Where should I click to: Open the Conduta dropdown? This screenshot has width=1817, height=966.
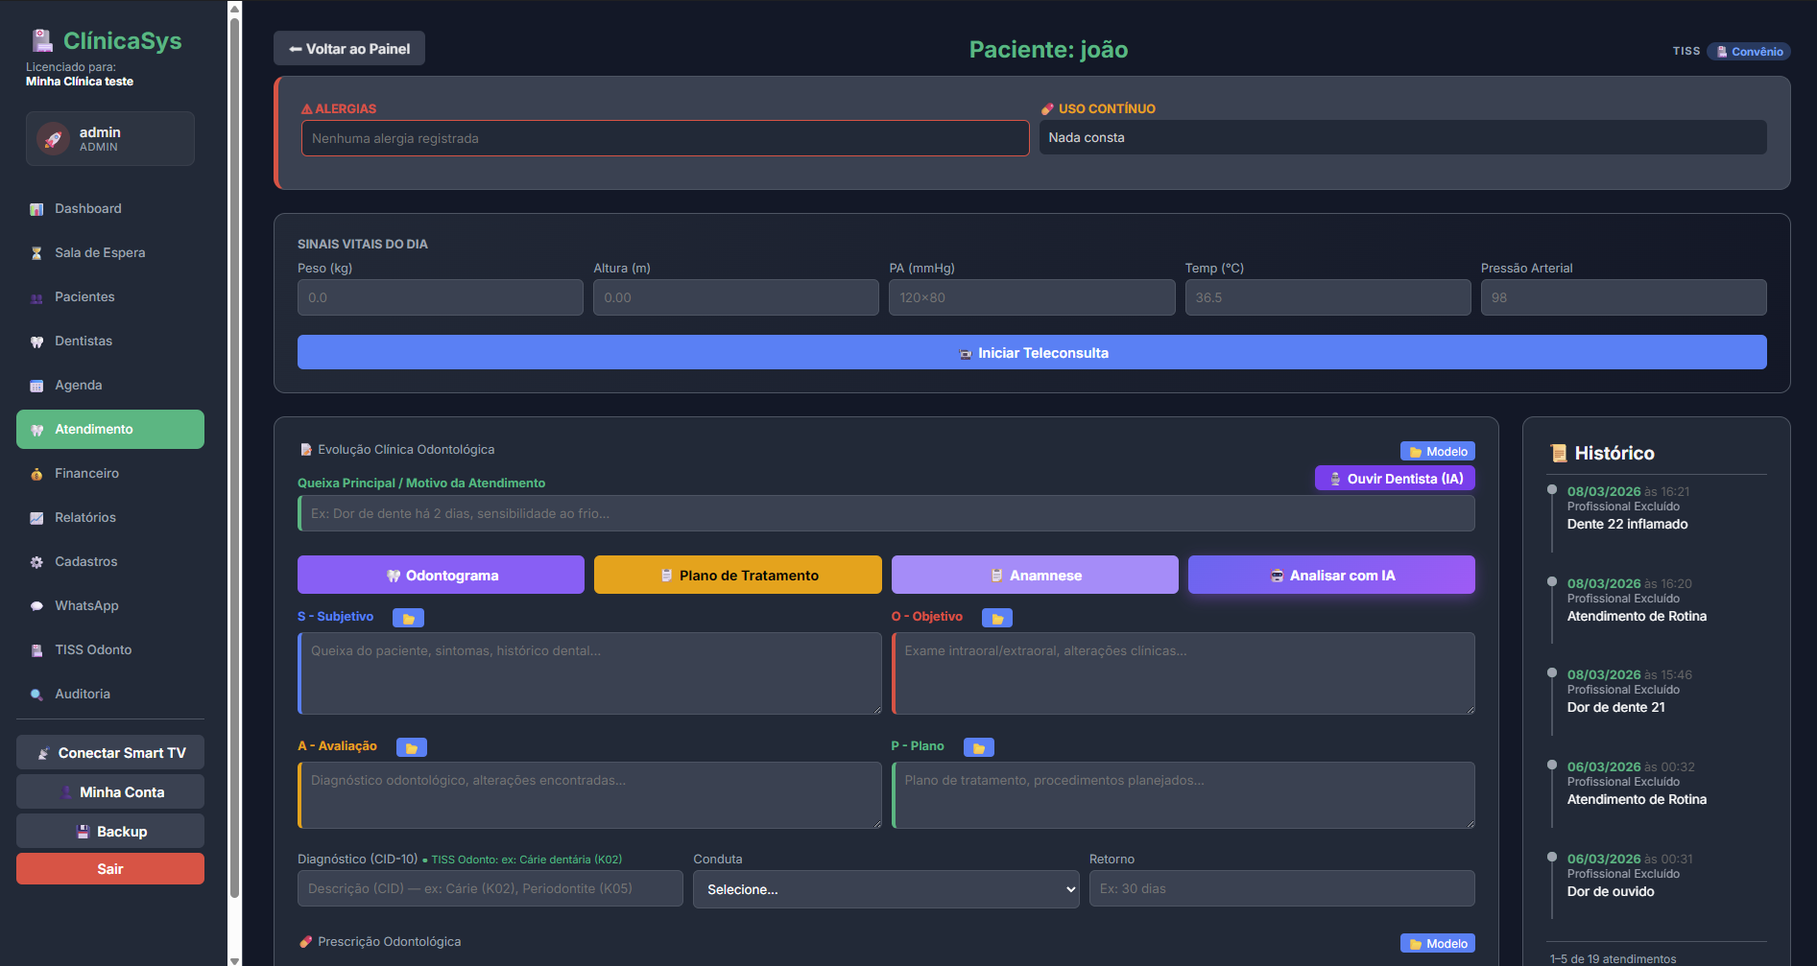point(885,889)
